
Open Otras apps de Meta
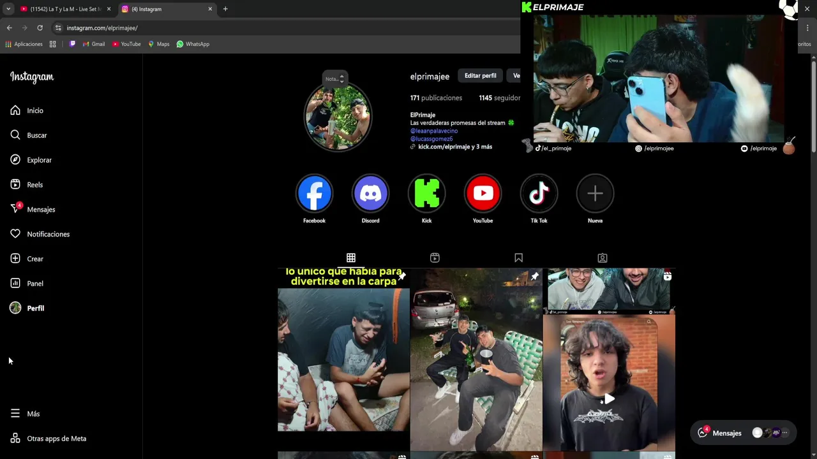click(49, 439)
